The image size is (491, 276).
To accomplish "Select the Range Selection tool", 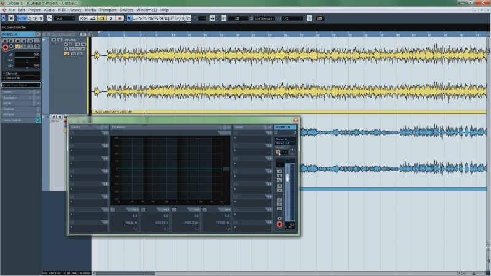I will click(135, 18).
